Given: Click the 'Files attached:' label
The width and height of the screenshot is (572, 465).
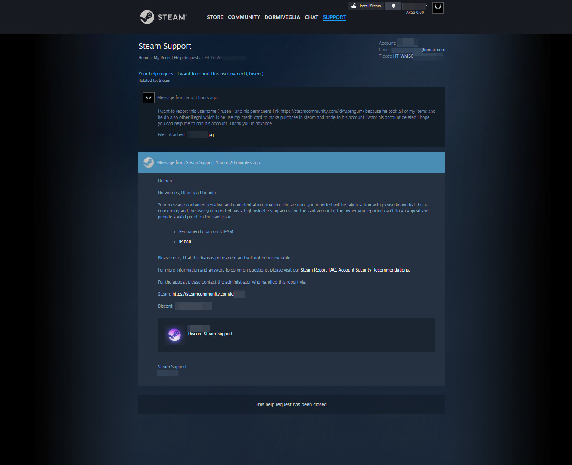Looking at the screenshot, I should (x=171, y=135).
